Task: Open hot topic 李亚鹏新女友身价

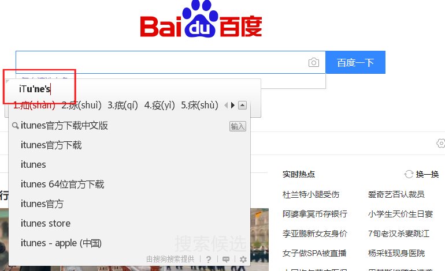Action: click(315, 234)
